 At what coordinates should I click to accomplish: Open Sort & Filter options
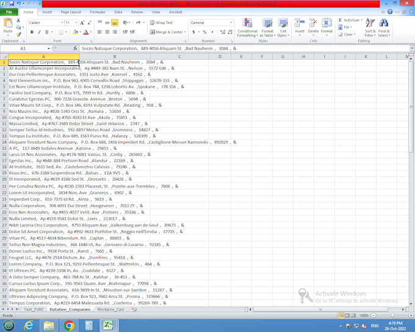(370, 28)
